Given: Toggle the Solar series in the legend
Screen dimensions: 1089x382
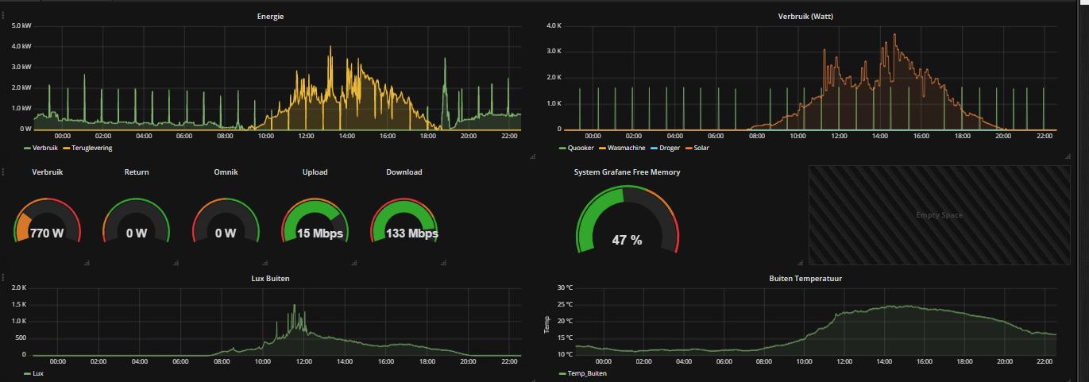Looking at the screenshot, I should pos(701,148).
